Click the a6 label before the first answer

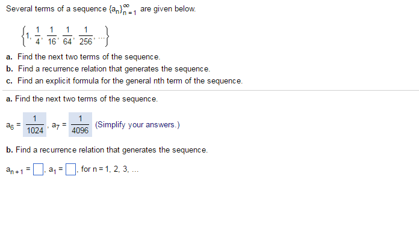tap(10, 126)
